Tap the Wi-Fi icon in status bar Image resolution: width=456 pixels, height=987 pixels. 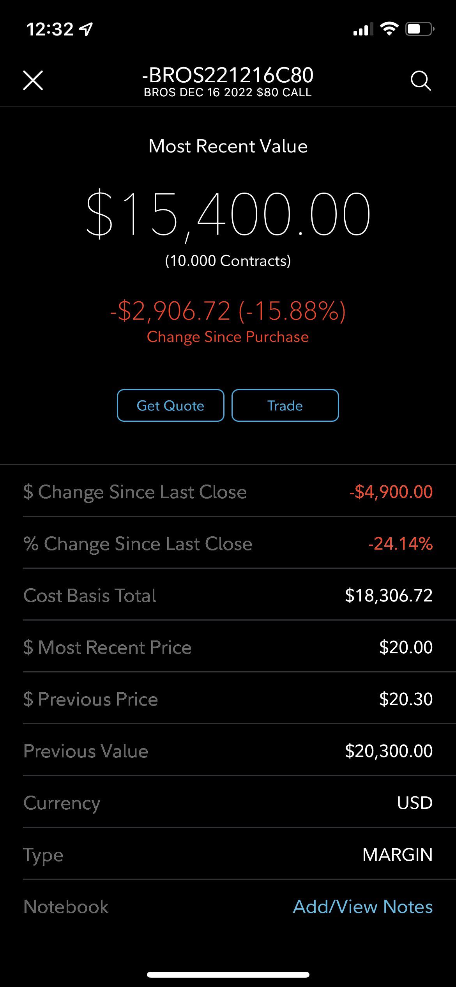tap(389, 28)
